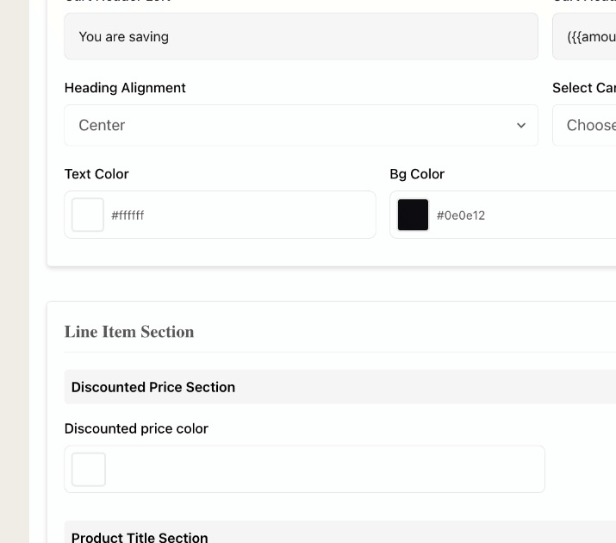Click the dark Bg Color swatch
Image resolution: width=616 pixels, height=543 pixels.
coord(413,215)
